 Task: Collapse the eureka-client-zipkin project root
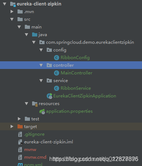pyautogui.click(x=5, y=4)
